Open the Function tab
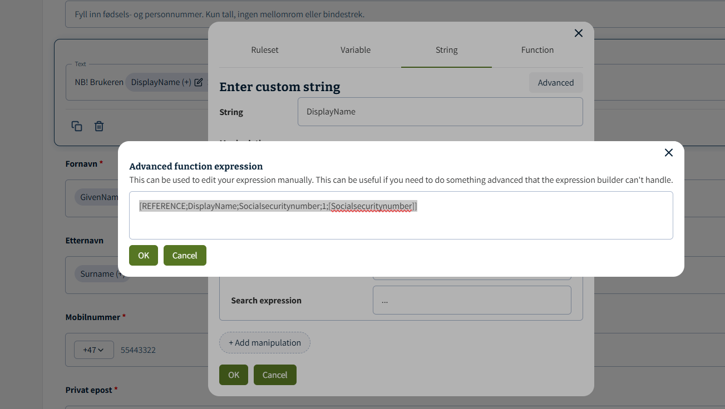Image resolution: width=725 pixels, height=409 pixels. point(537,50)
